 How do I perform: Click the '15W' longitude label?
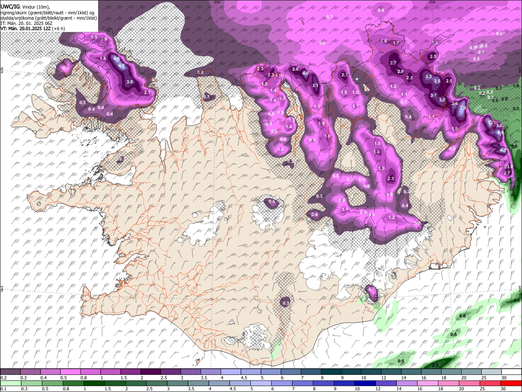click(432, 2)
